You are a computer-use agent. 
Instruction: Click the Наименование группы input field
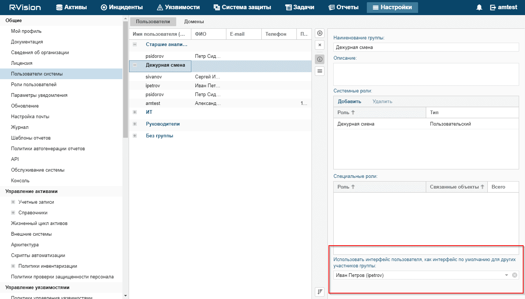pyautogui.click(x=426, y=48)
